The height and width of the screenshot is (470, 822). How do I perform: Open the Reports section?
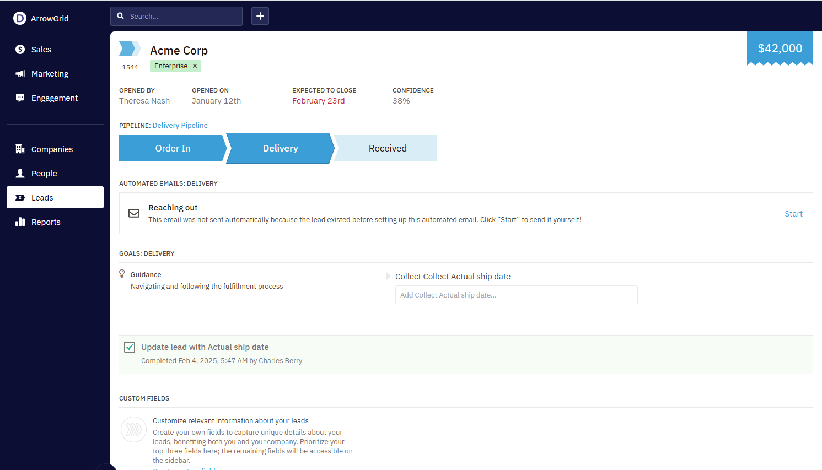tap(55, 222)
